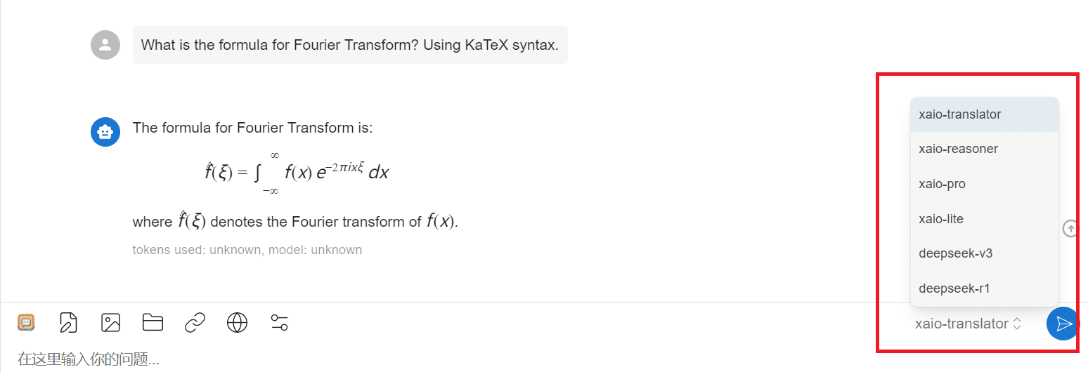
Task: Click the scroll-up circle arrow icon
Action: [1070, 228]
